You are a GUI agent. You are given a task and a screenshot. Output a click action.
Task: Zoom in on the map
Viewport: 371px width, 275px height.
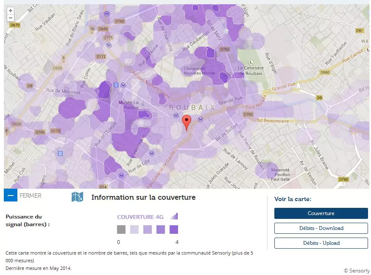pyautogui.click(x=11, y=11)
